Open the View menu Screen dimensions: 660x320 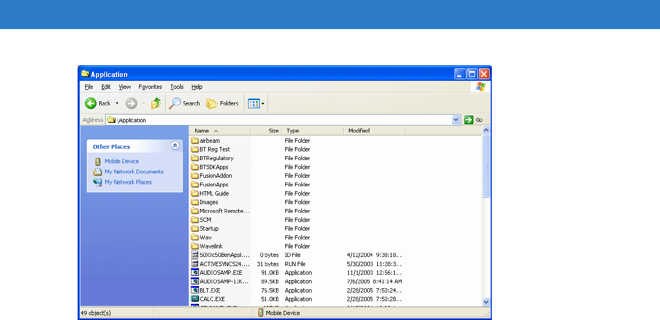tap(125, 87)
